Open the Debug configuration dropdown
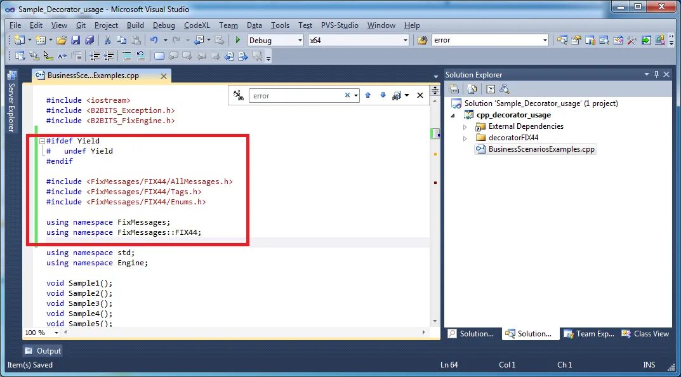This screenshot has width=681, height=377. [300, 41]
